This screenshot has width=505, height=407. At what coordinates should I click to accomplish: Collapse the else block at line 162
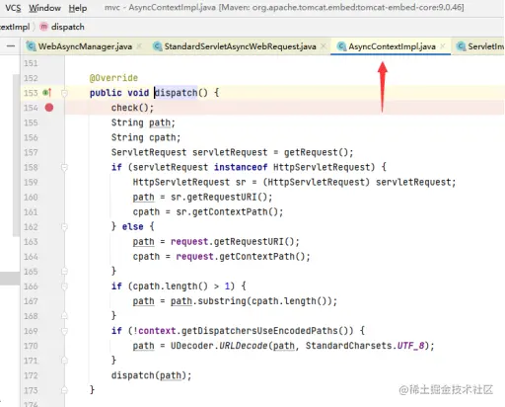(x=64, y=227)
